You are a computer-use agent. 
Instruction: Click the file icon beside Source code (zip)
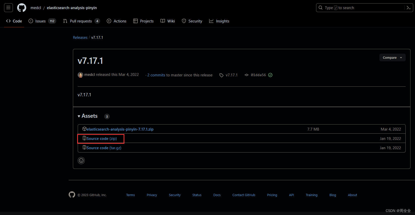pyautogui.click(x=85, y=138)
